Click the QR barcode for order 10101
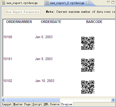The image size is (116, 107). pos(88,65)
